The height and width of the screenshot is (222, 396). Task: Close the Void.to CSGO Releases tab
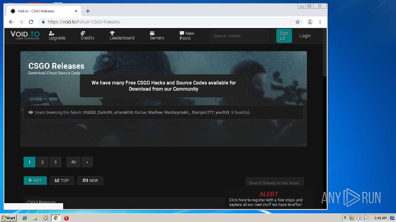click(x=76, y=11)
